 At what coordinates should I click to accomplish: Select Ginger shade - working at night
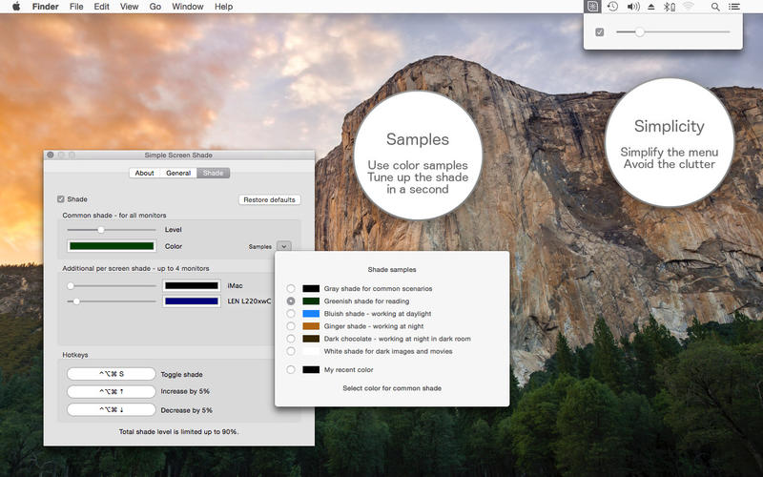pyautogui.click(x=291, y=326)
